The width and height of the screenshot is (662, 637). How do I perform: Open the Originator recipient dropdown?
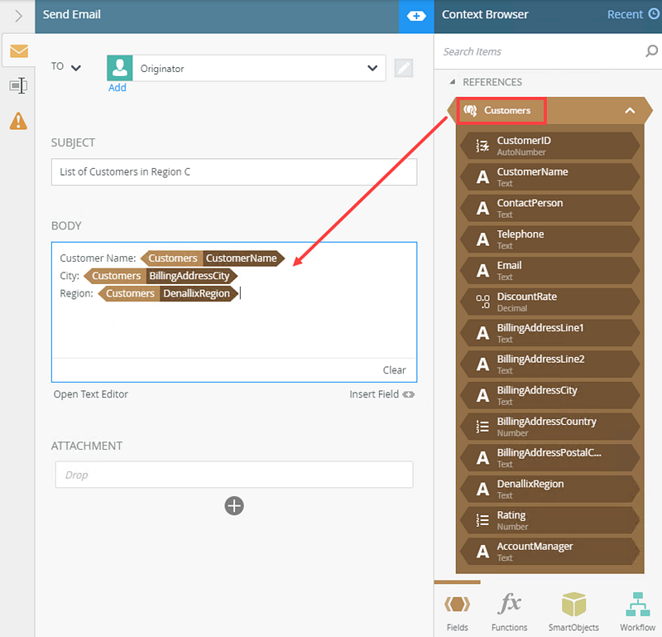(371, 68)
